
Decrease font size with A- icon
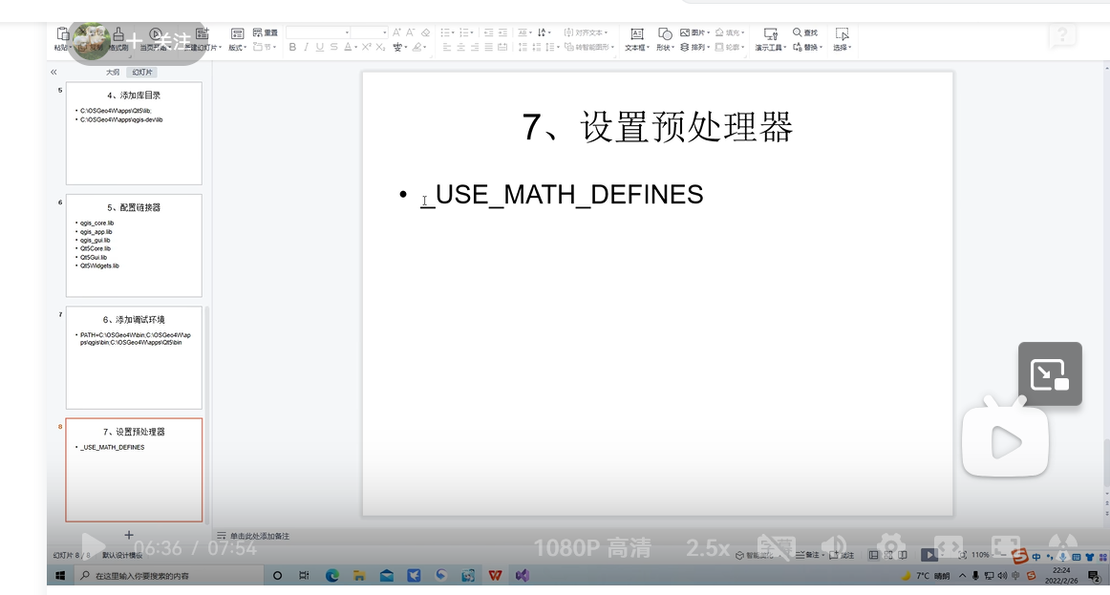tap(410, 32)
